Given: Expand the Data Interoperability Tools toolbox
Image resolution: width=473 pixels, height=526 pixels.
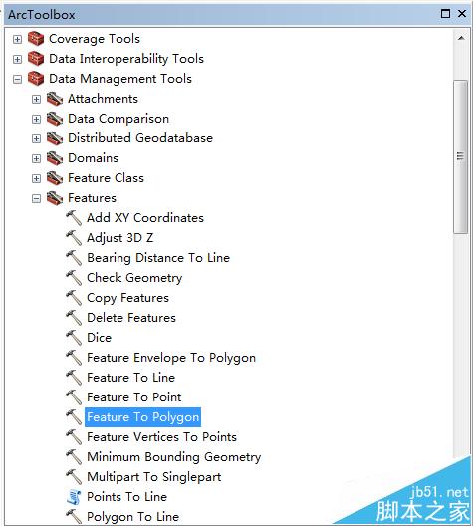Looking at the screenshot, I should (18, 60).
